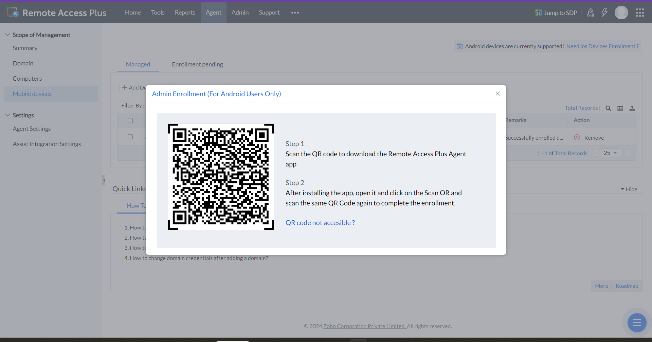Open the more menu ellipsis in navbar
The height and width of the screenshot is (342, 652).
[295, 13]
